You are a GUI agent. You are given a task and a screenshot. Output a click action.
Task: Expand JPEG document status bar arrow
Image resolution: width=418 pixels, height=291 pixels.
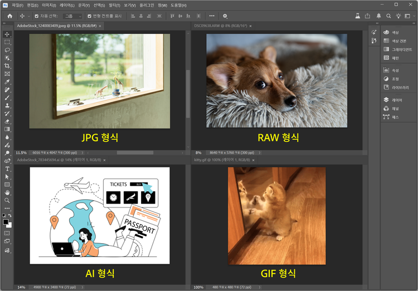click(x=82, y=153)
